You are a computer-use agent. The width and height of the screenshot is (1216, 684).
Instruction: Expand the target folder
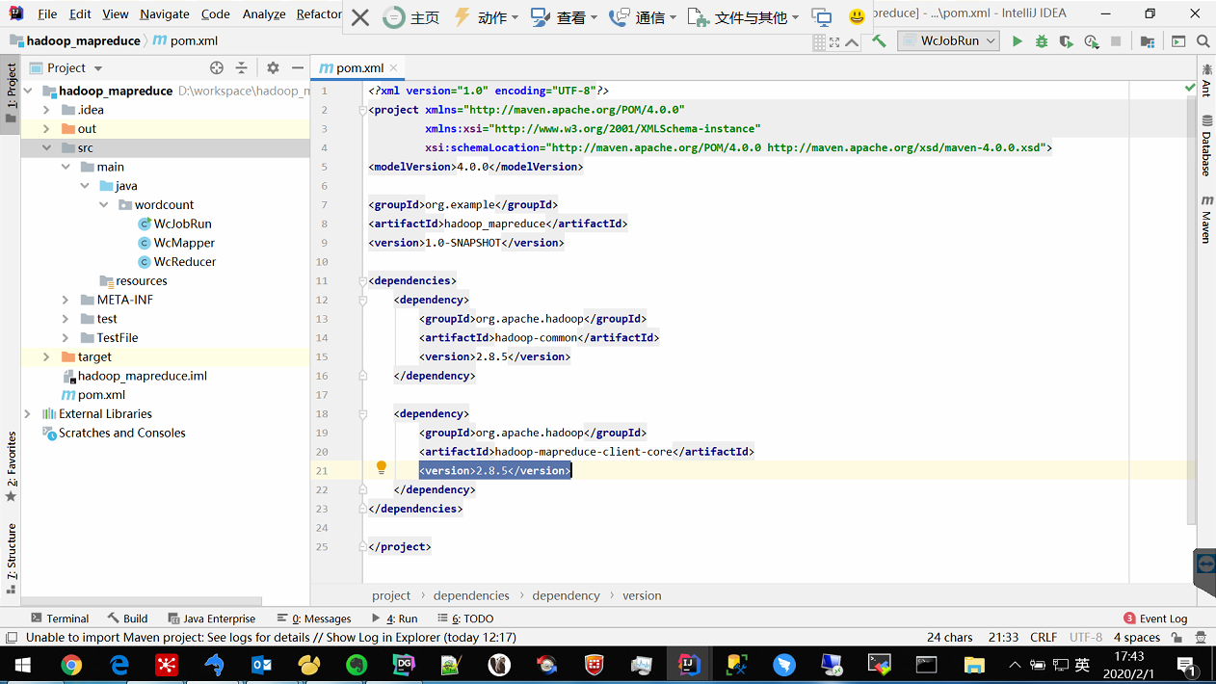46,356
